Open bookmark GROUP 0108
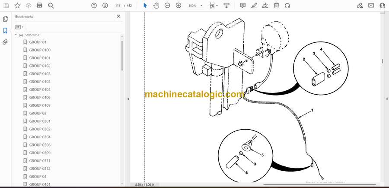Image resolution: width=389 pixels, height=188 pixels. click(40, 105)
